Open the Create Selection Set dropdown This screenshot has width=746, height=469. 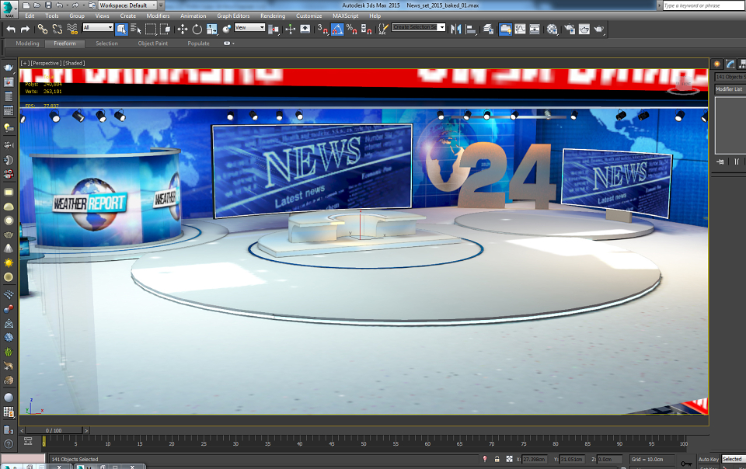(419, 27)
